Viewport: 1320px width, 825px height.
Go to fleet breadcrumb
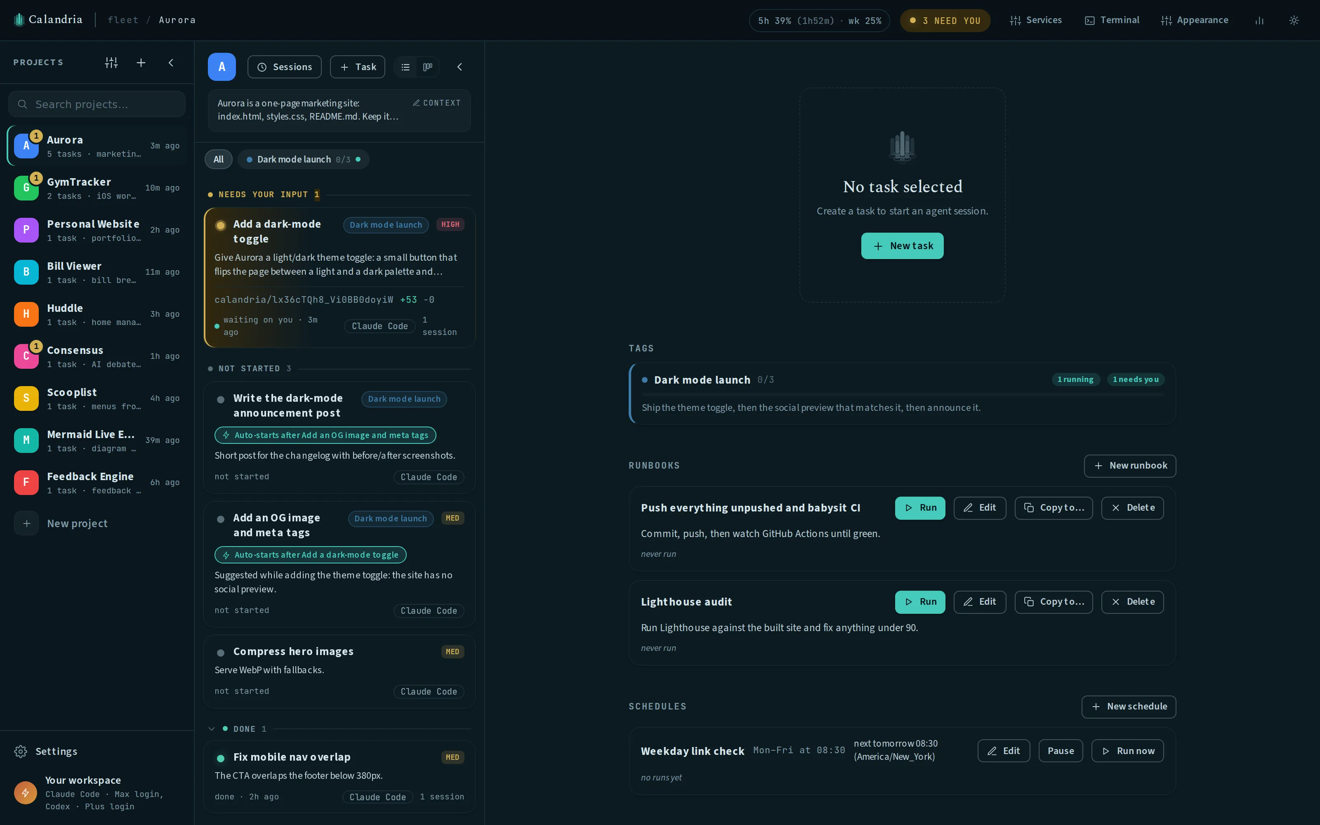point(123,20)
